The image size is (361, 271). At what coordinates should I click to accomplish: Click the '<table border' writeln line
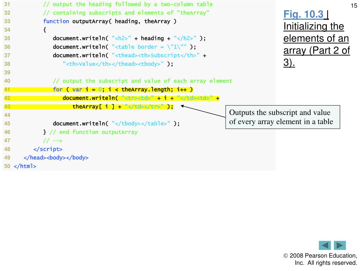(124, 47)
